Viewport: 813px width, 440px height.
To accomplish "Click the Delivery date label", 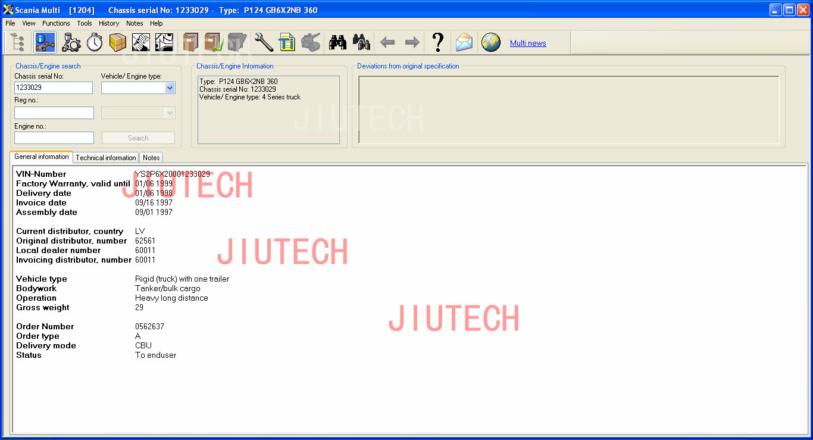I will pos(43,193).
